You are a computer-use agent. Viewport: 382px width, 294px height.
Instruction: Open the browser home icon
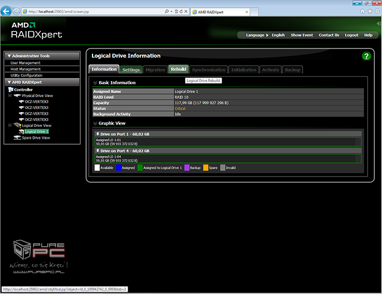(x=362, y=11)
